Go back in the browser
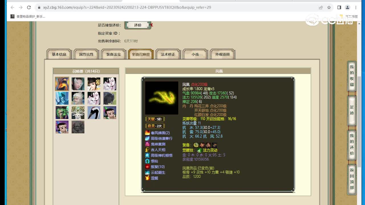The width and height of the screenshot is (365, 205). tap(12, 7)
